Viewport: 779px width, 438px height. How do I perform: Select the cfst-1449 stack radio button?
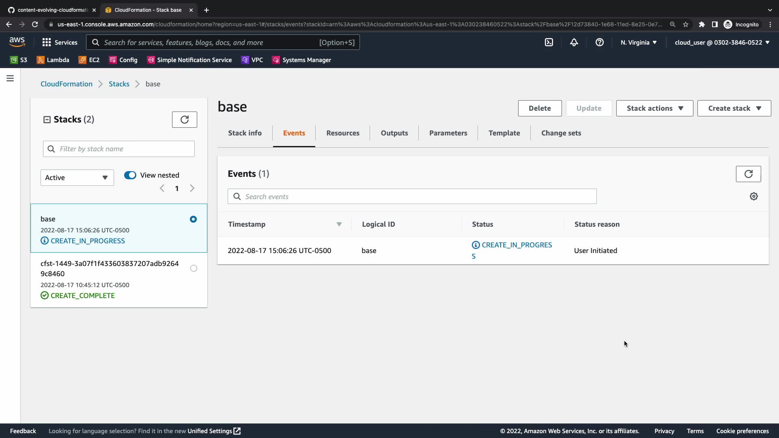click(194, 268)
